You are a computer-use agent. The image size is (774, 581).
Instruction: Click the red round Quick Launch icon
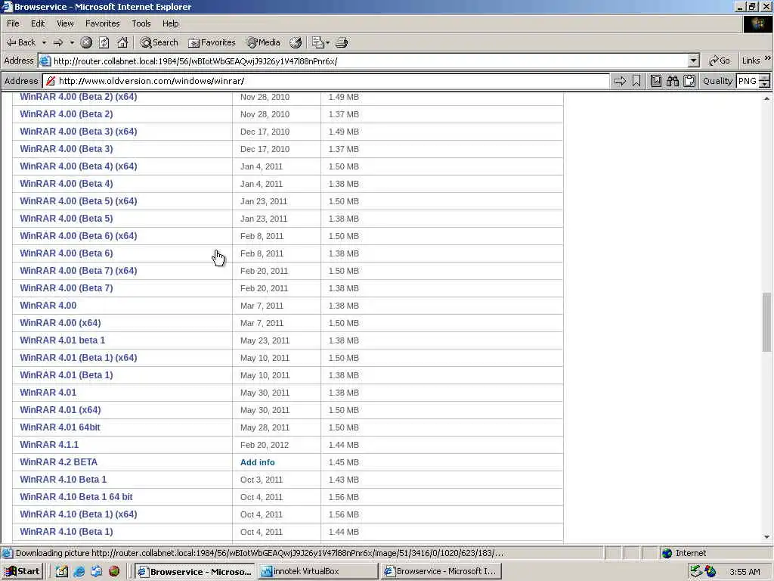click(114, 571)
